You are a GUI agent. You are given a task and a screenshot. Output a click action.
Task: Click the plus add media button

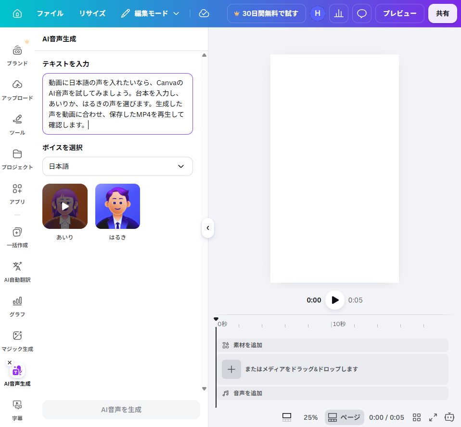[x=231, y=369]
